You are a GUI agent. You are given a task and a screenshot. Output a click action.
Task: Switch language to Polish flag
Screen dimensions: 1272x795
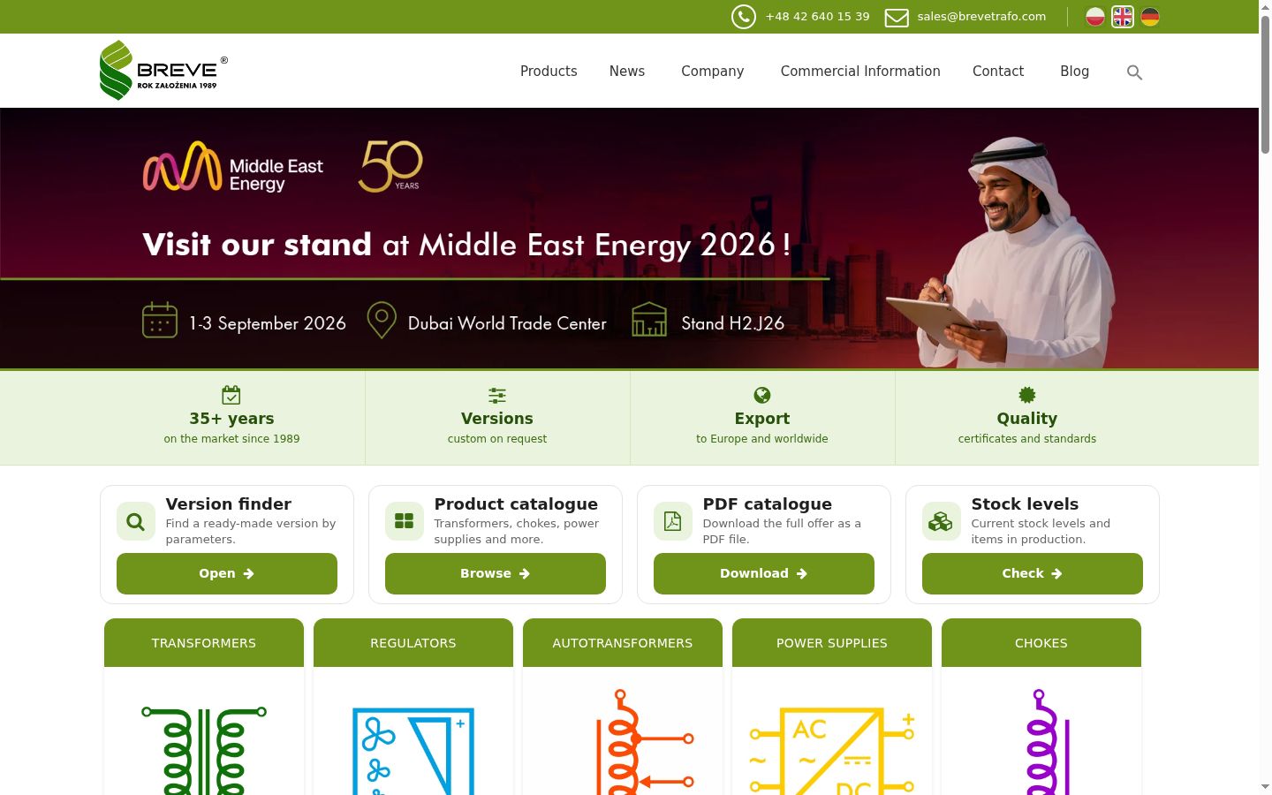tap(1095, 17)
